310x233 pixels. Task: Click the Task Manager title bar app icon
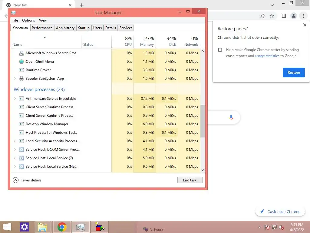(x=13, y=13)
